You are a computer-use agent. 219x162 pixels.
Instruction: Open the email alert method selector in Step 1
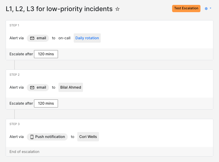click(x=38, y=38)
